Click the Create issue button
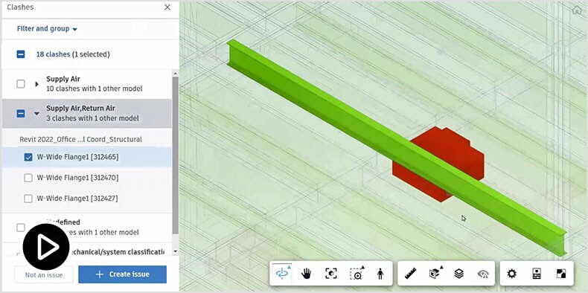Viewport: 588px width, 293px height. click(x=122, y=274)
